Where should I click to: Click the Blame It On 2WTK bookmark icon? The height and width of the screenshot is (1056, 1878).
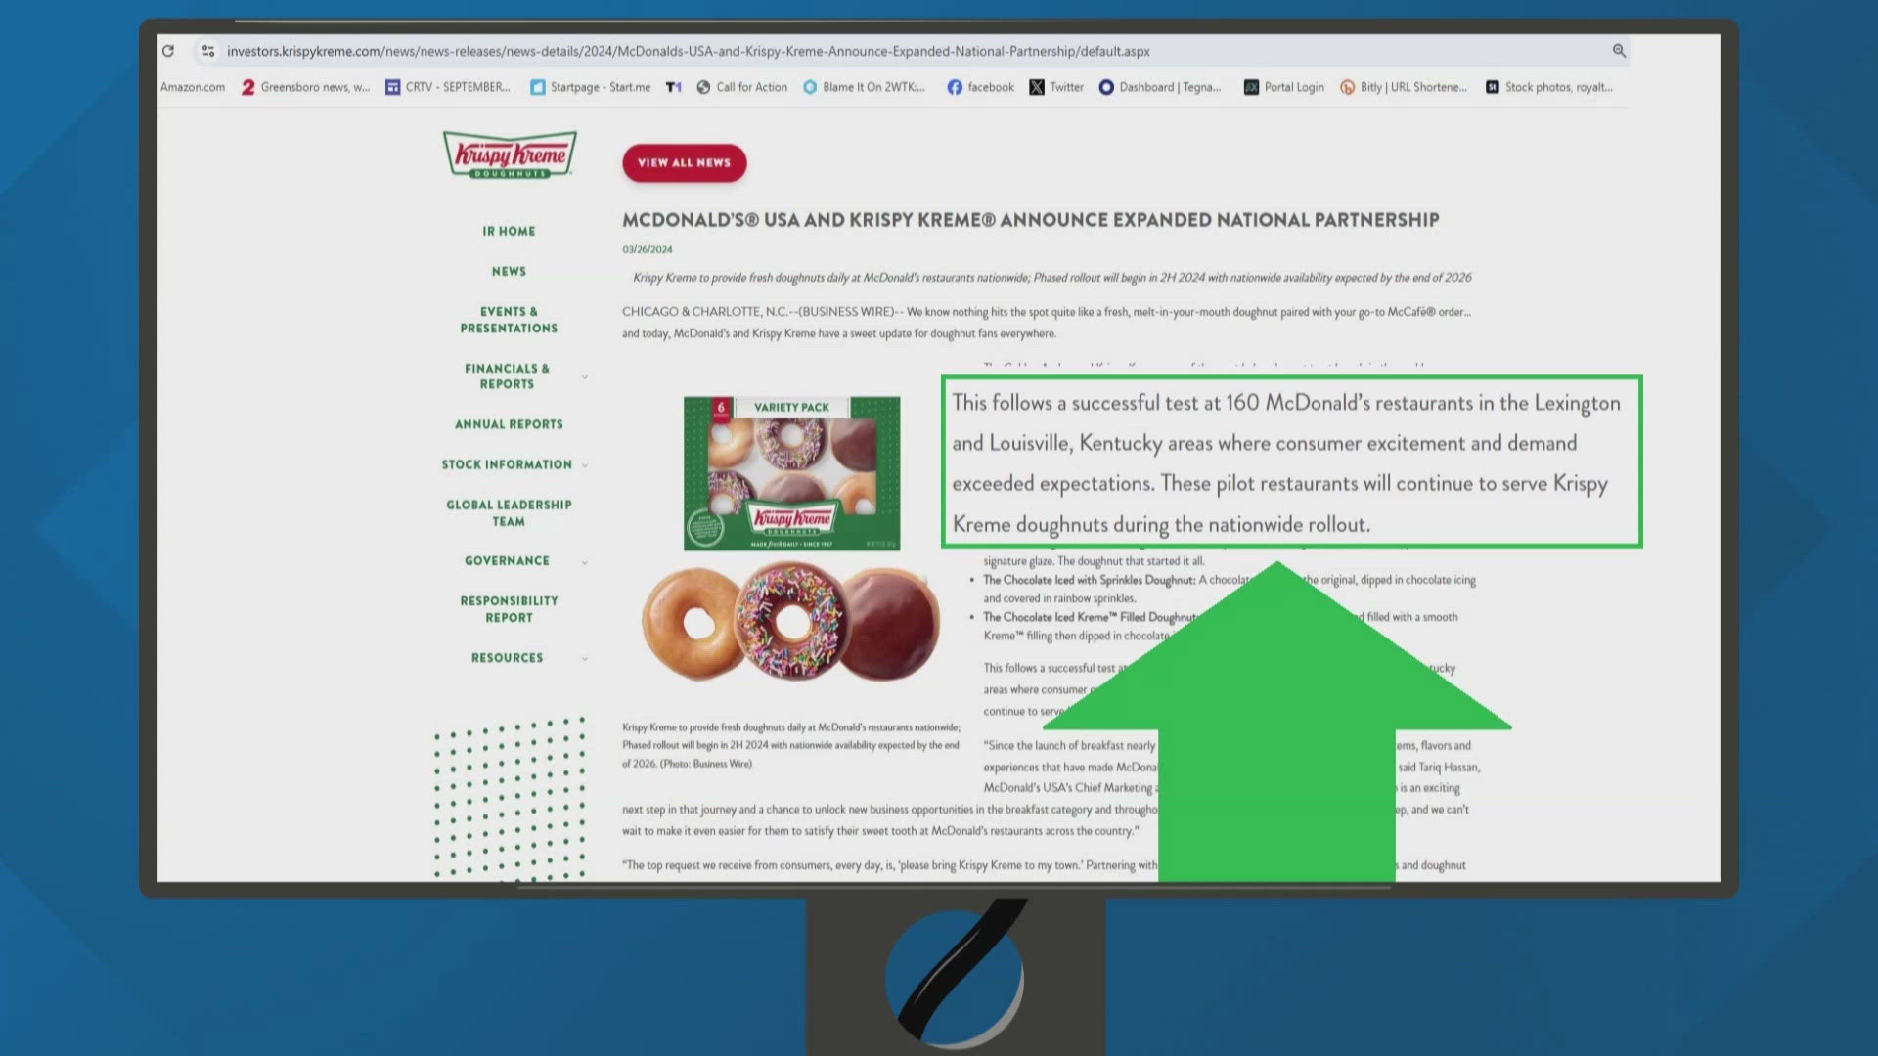pyautogui.click(x=810, y=87)
